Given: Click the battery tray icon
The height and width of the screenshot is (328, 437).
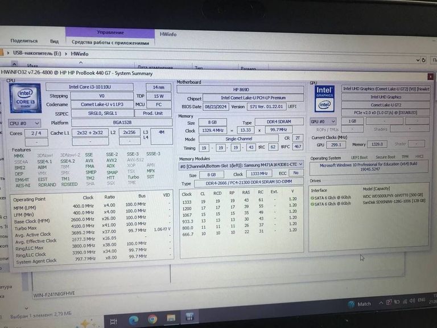Looking at the screenshot, I should coord(397,302).
